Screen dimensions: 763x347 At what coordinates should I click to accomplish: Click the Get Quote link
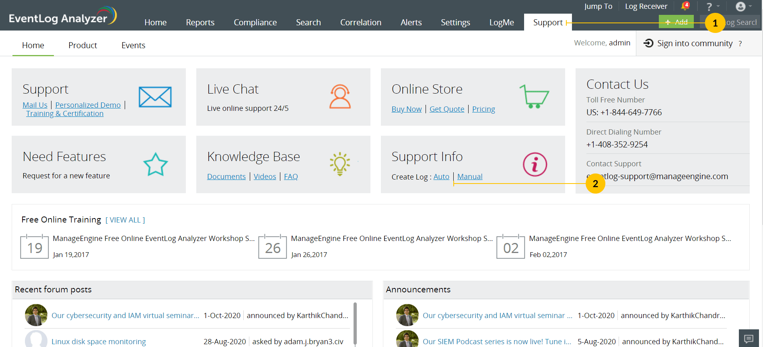tap(446, 109)
